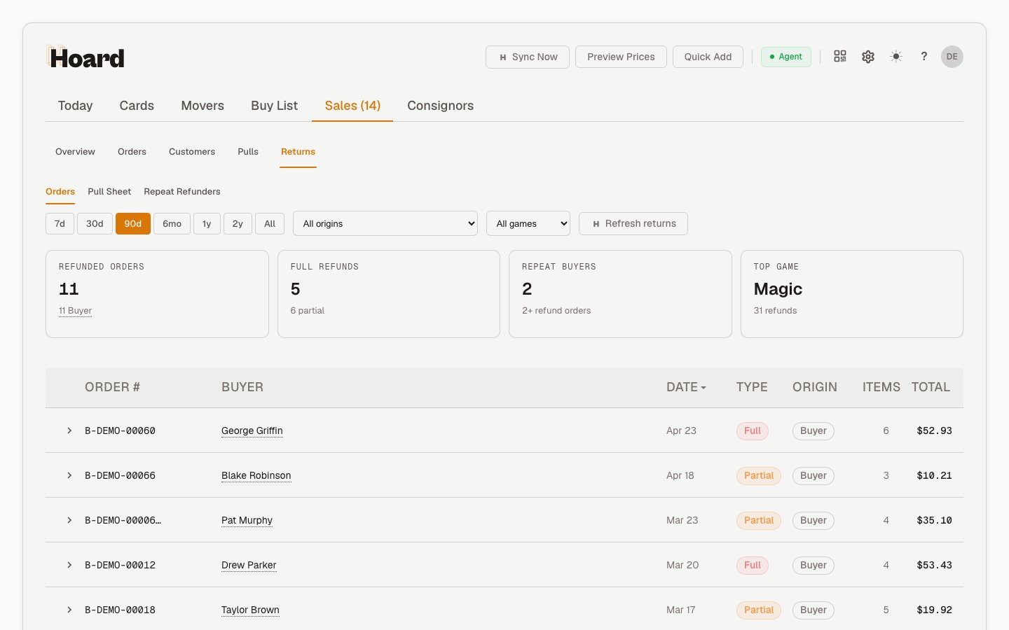
Task: Click the Agent status indicator
Action: point(786,57)
